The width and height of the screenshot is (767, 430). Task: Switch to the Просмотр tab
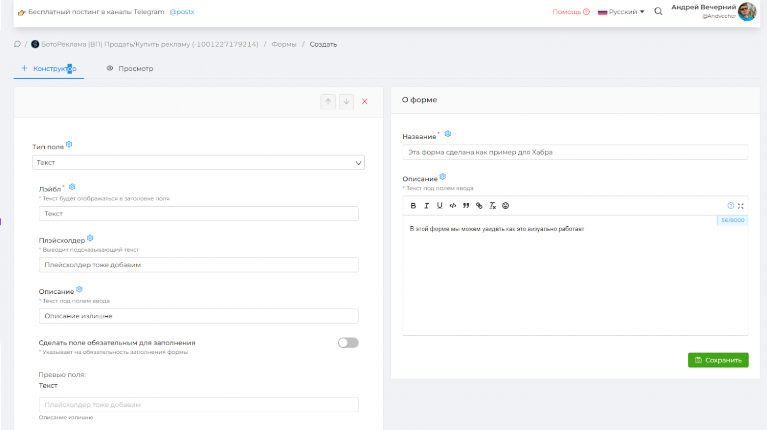click(130, 68)
